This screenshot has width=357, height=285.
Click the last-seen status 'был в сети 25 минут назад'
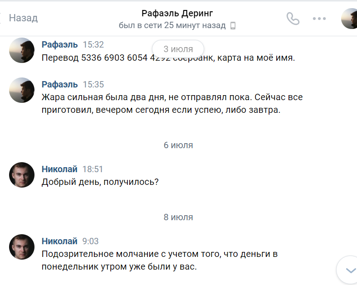pos(172,25)
